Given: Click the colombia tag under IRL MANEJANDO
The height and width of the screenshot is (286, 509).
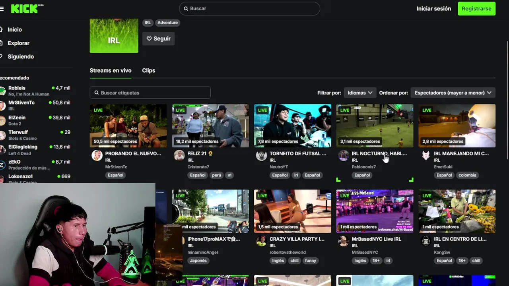Looking at the screenshot, I should [467, 175].
